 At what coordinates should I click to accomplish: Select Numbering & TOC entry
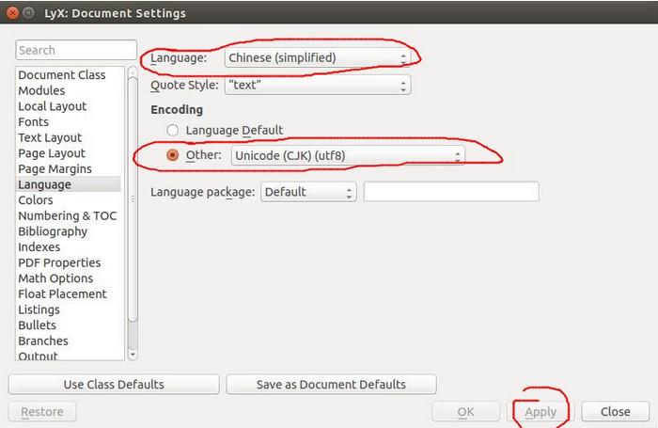pos(67,215)
